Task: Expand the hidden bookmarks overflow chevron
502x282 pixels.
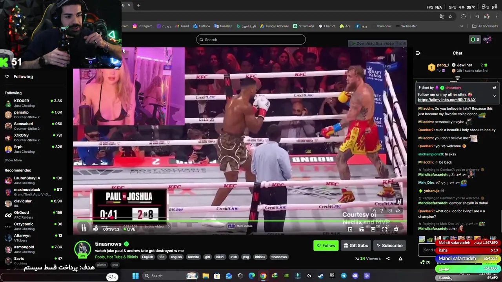Action: (462, 26)
